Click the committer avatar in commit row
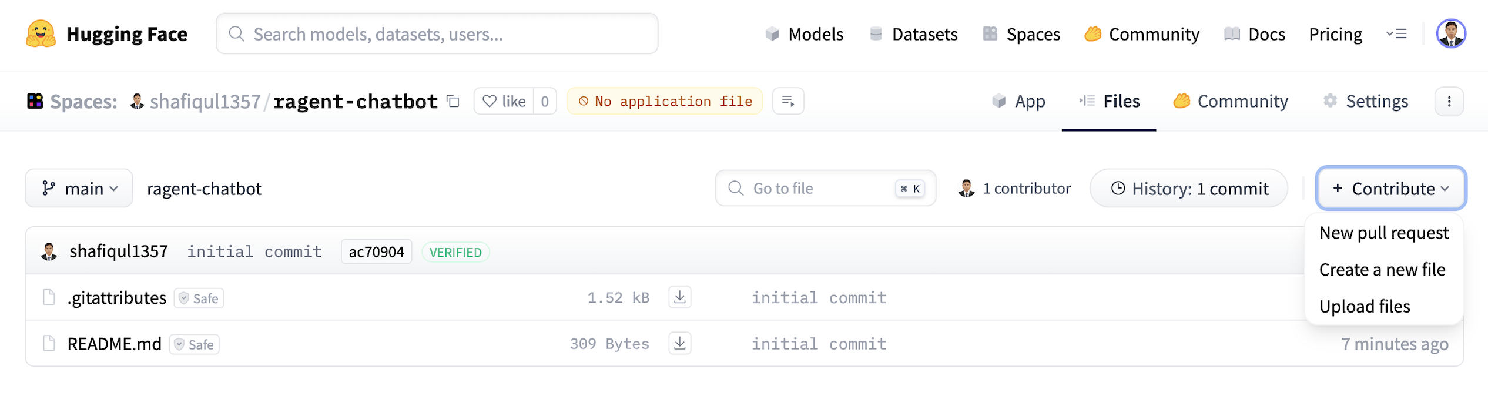The image size is (1488, 416). [49, 251]
